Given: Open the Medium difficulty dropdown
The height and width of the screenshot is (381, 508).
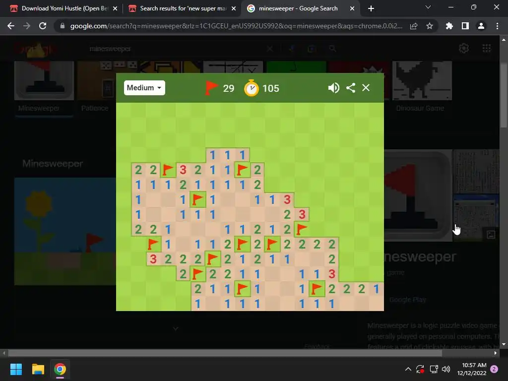Looking at the screenshot, I should point(144,88).
